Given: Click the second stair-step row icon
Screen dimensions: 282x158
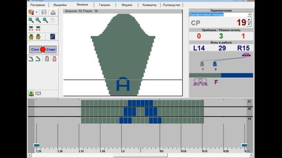Looking at the screenshot, I should pyautogui.click(x=38, y=59).
